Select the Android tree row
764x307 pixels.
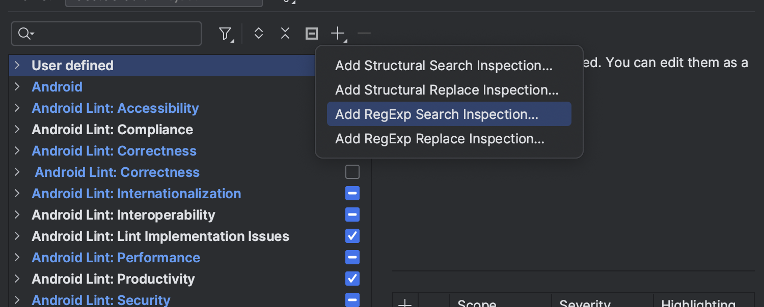pyautogui.click(x=163, y=87)
